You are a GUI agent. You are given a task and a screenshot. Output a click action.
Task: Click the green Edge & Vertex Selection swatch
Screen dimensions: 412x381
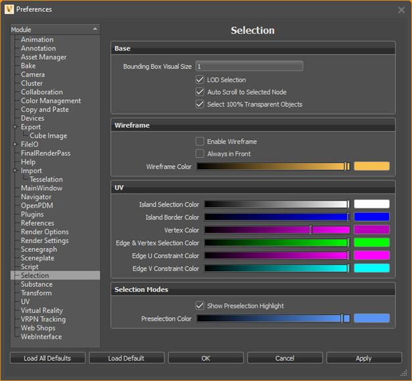pyautogui.click(x=371, y=243)
